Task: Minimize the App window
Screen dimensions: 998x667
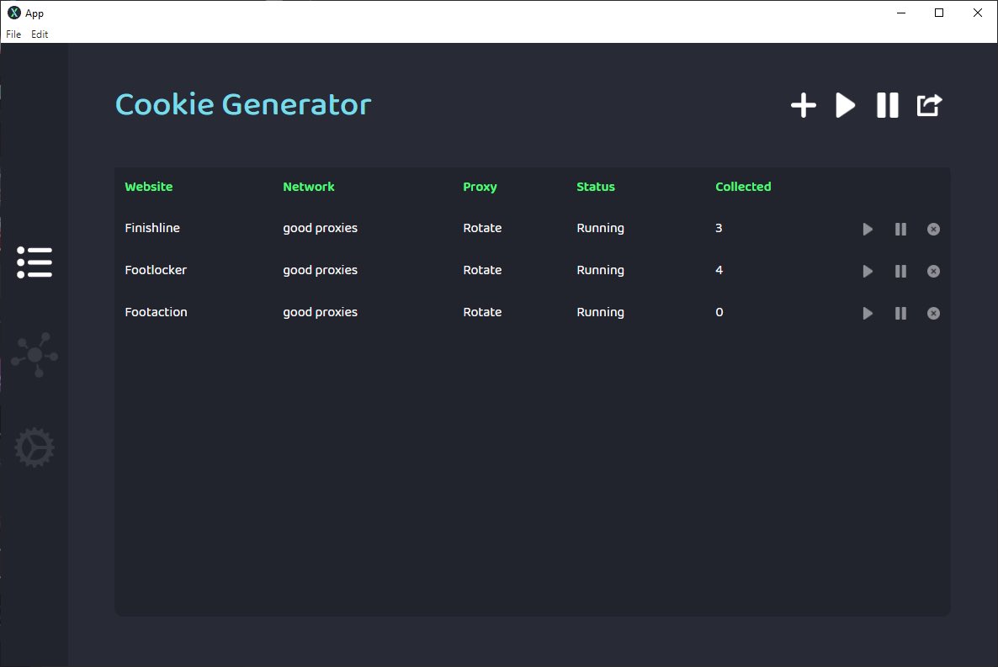Action: tap(901, 13)
